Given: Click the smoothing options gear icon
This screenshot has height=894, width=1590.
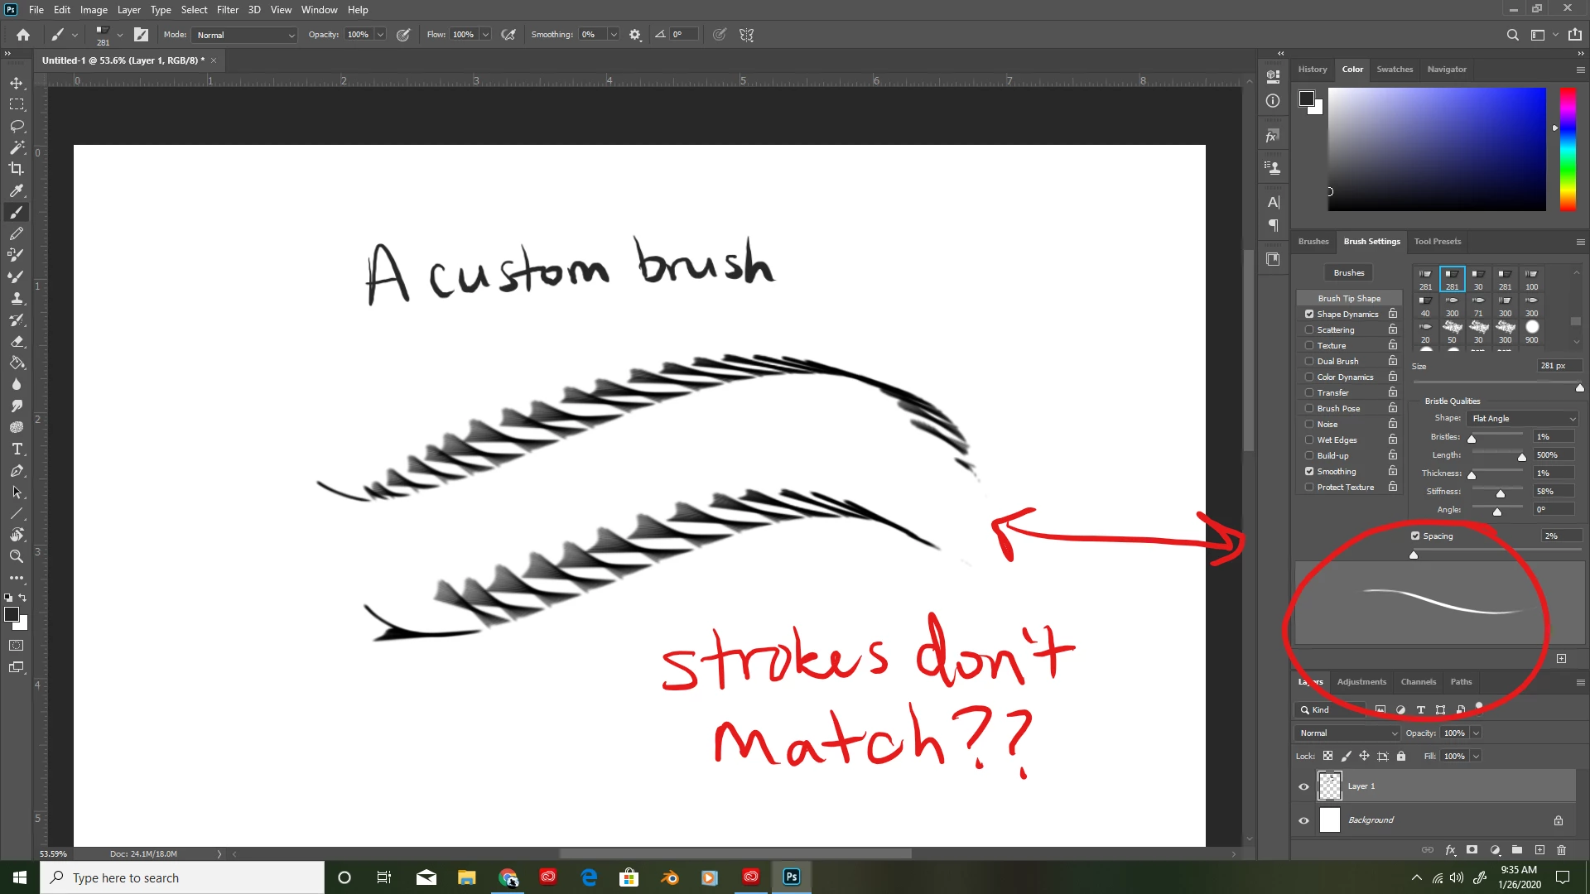Looking at the screenshot, I should tap(635, 35).
